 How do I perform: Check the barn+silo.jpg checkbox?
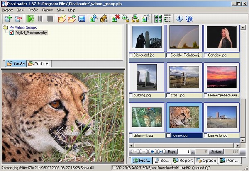206,135
